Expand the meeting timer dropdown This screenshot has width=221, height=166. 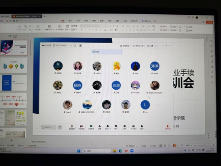[x=61, y=46]
